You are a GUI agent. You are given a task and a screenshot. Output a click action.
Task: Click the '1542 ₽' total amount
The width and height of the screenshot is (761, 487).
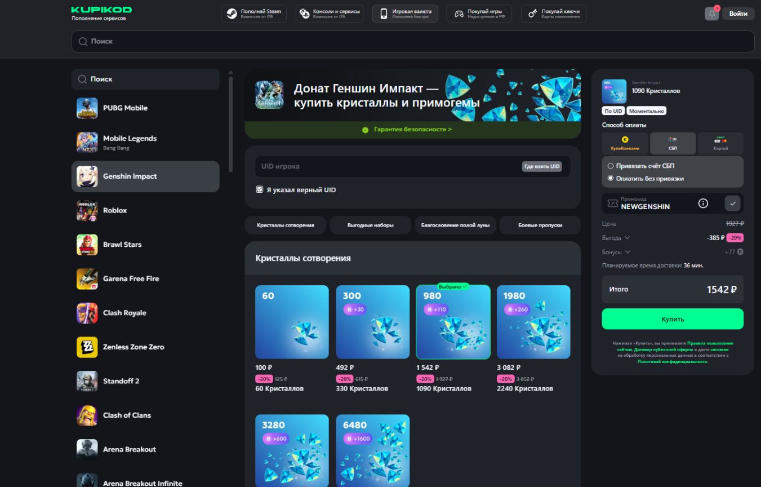coord(722,290)
